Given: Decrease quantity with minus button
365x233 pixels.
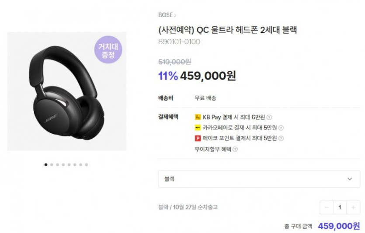Looking at the screenshot, I should 327,207.
